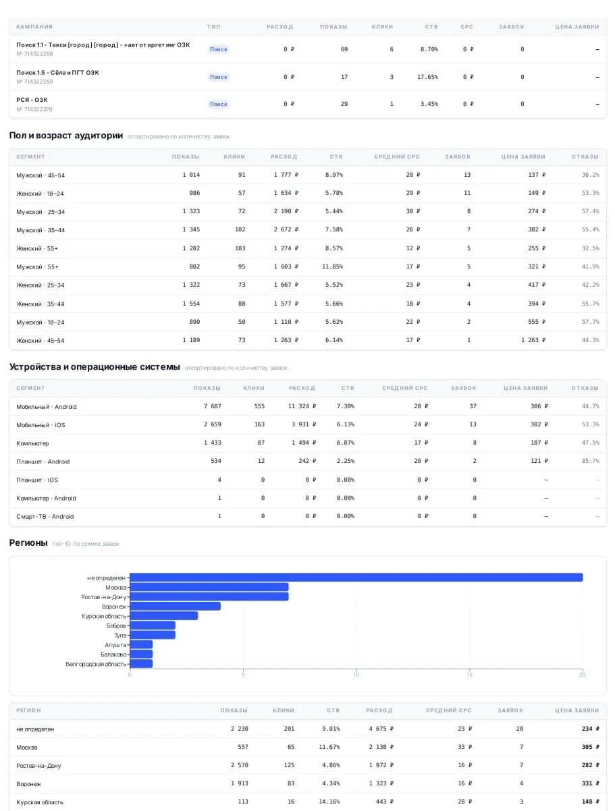Click the Курская область bar in the regions chart

point(163,615)
